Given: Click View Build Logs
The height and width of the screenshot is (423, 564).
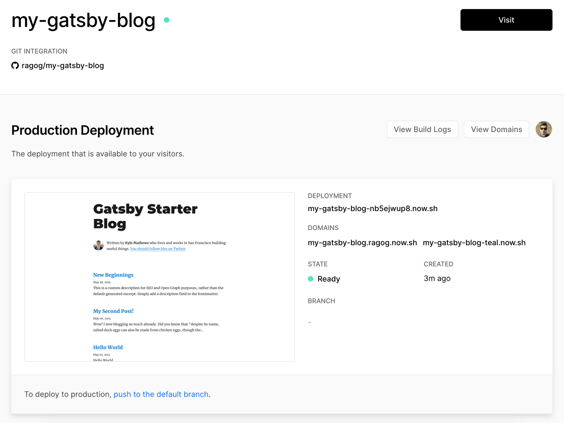Looking at the screenshot, I should (x=422, y=129).
